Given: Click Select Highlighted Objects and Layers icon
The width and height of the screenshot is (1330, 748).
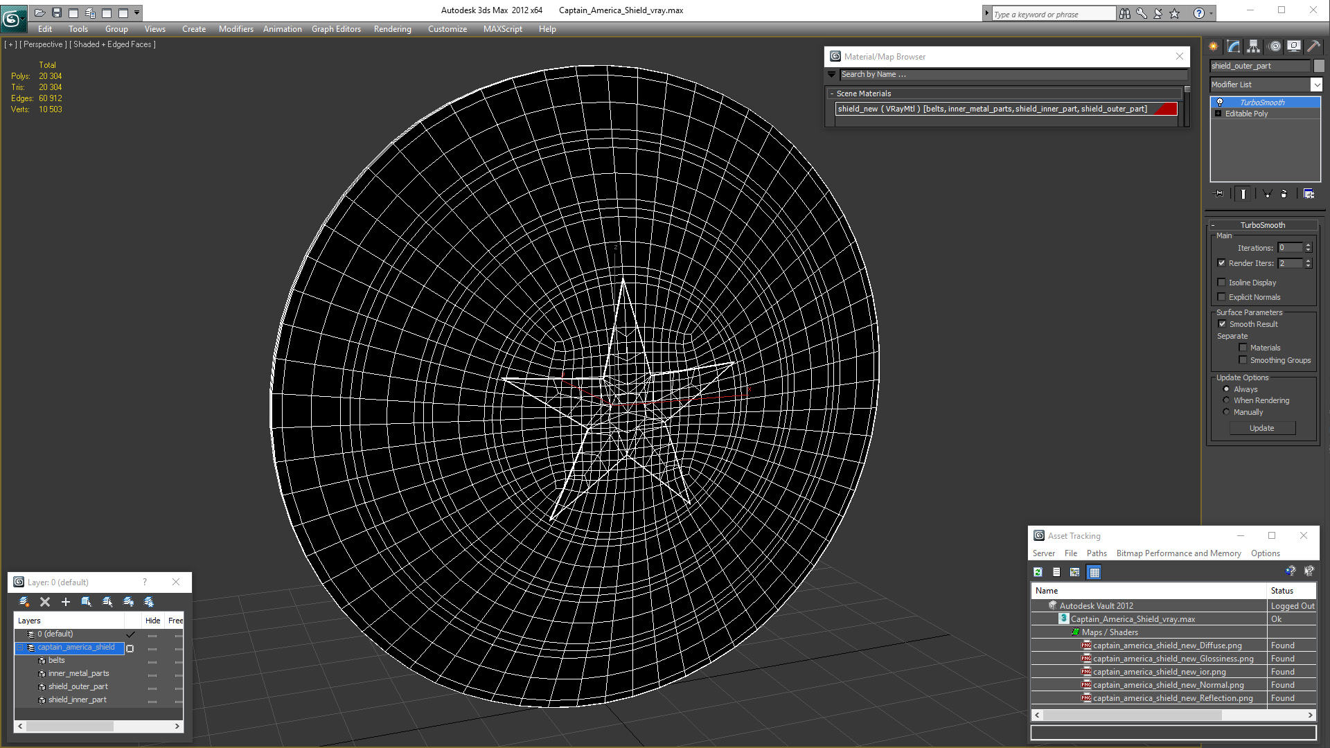Looking at the screenshot, I should coord(87,602).
